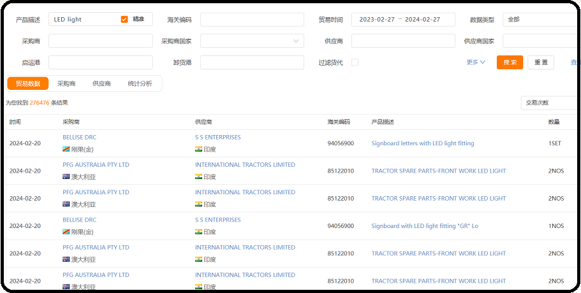Click the 276476 results count
The image size is (581, 293).
click(x=40, y=103)
